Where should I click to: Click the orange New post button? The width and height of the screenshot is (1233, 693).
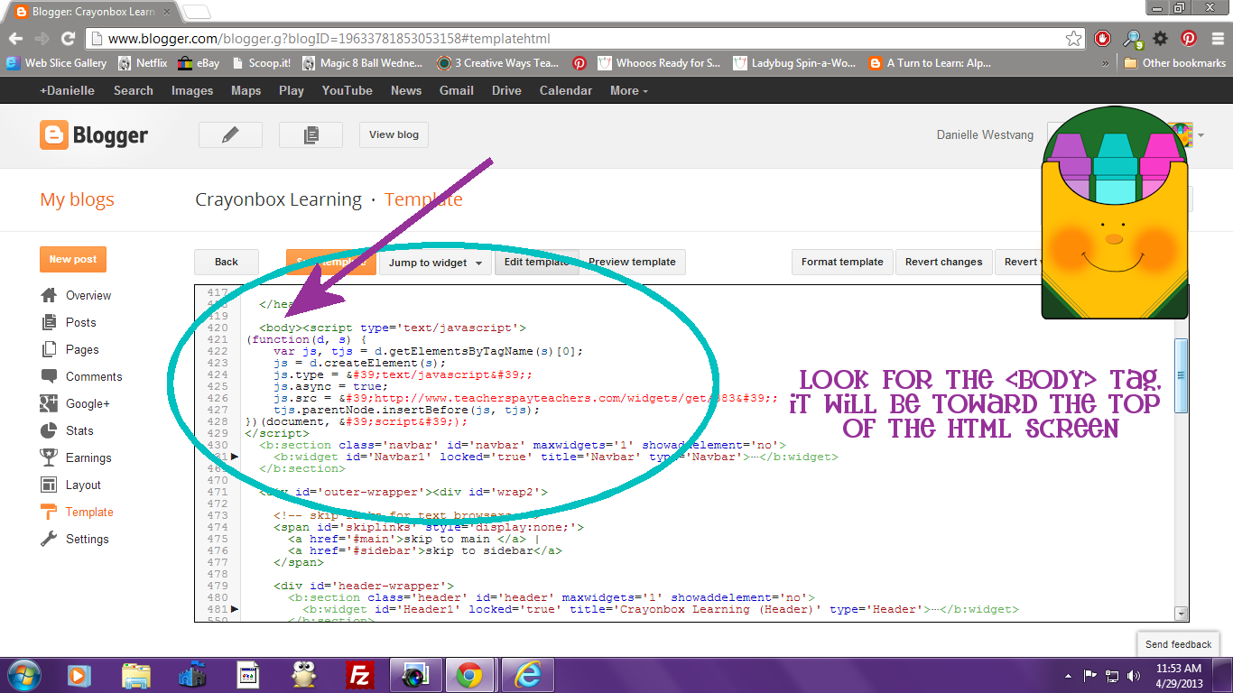click(x=73, y=259)
